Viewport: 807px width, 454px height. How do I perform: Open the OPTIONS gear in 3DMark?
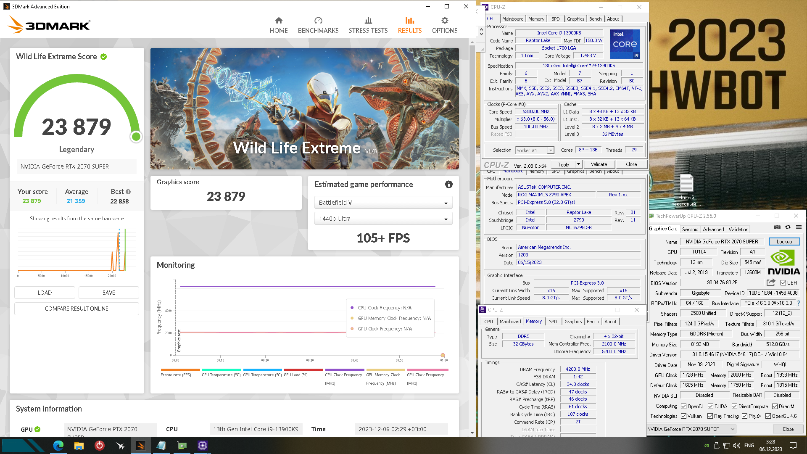445,25
